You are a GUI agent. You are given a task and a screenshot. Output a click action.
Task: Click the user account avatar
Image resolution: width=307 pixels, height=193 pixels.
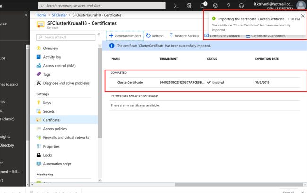click(x=300, y=5)
